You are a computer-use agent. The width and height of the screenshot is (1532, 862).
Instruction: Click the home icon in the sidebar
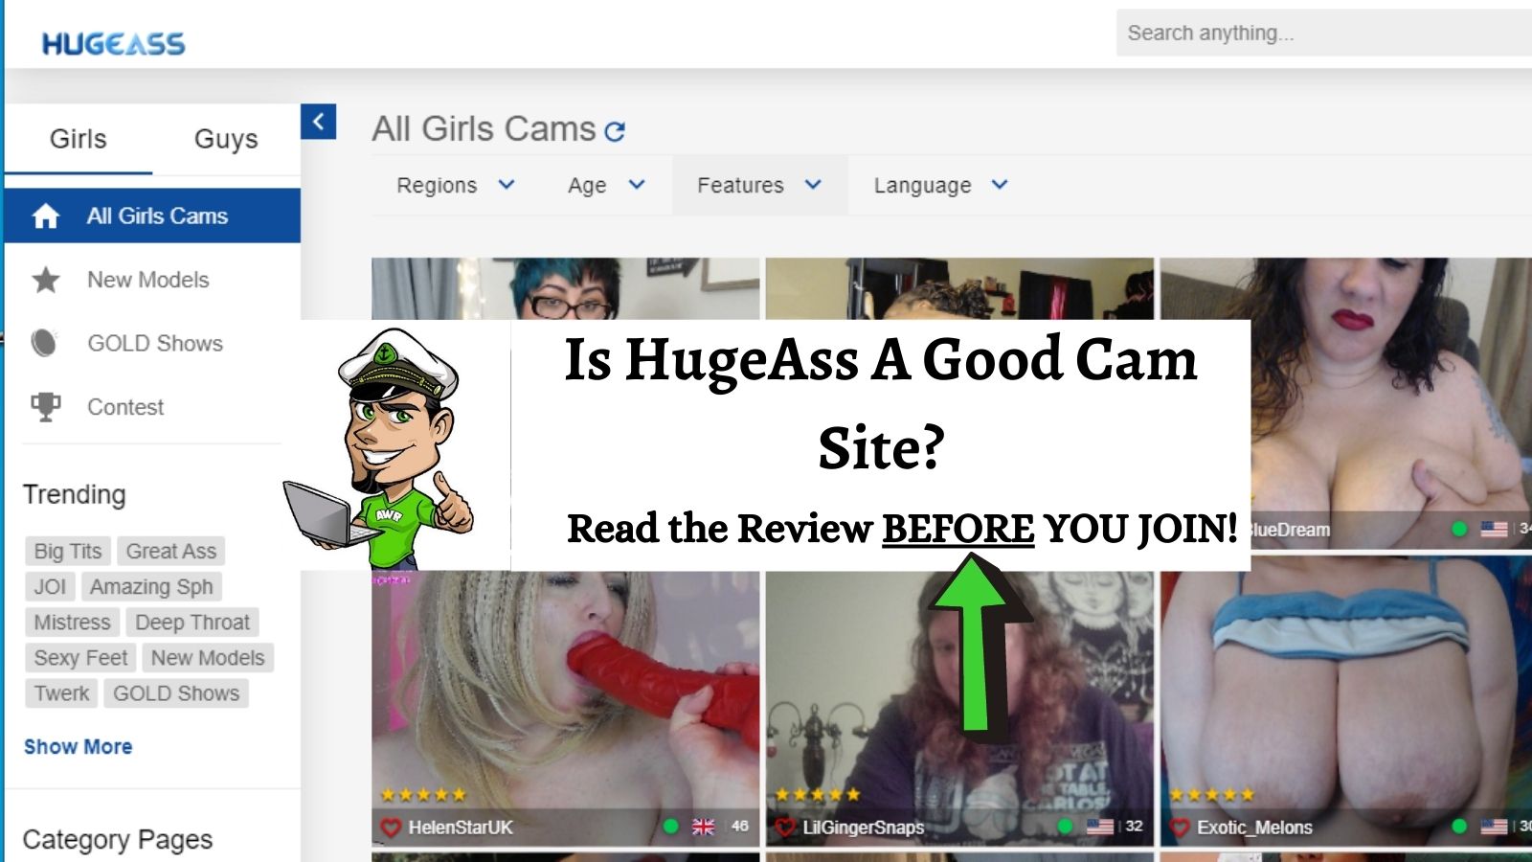[45, 216]
